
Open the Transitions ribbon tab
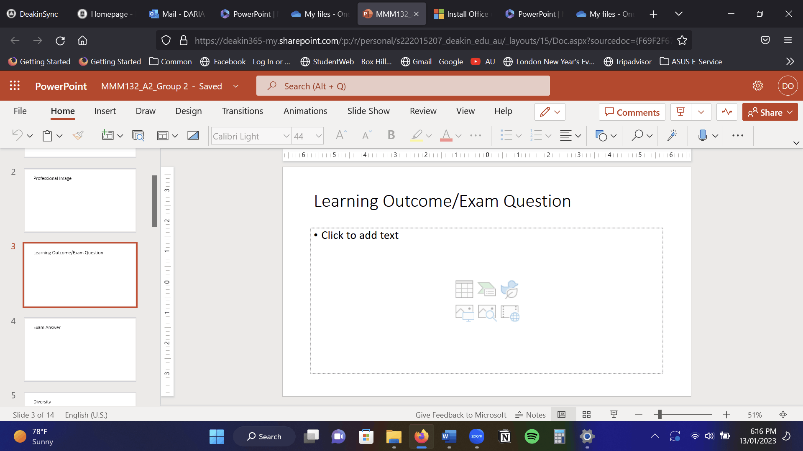[242, 111]
